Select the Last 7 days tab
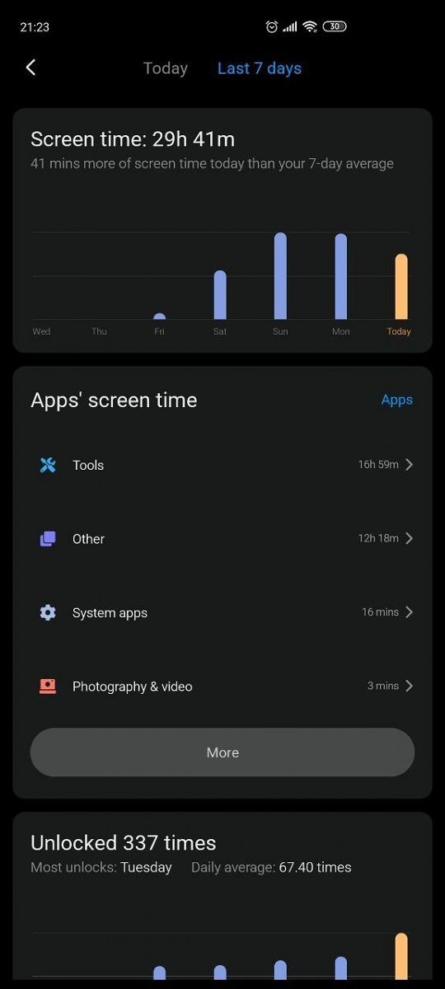 [260, 68]
